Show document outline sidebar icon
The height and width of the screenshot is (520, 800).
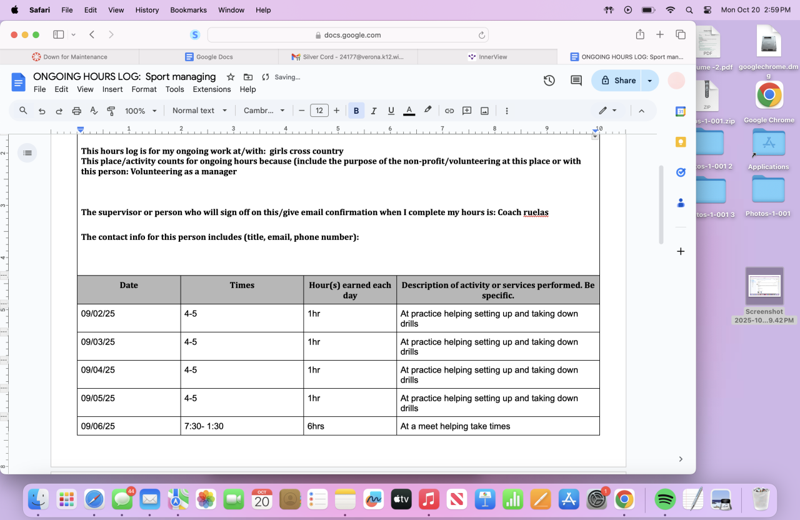pos(27,152)
